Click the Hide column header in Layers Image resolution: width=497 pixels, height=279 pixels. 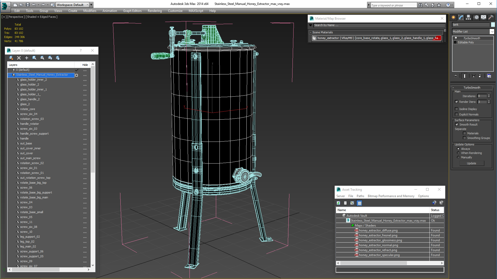(85, 65)
